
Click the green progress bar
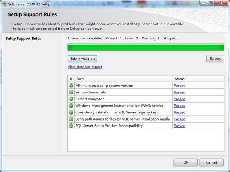point(146,47)
